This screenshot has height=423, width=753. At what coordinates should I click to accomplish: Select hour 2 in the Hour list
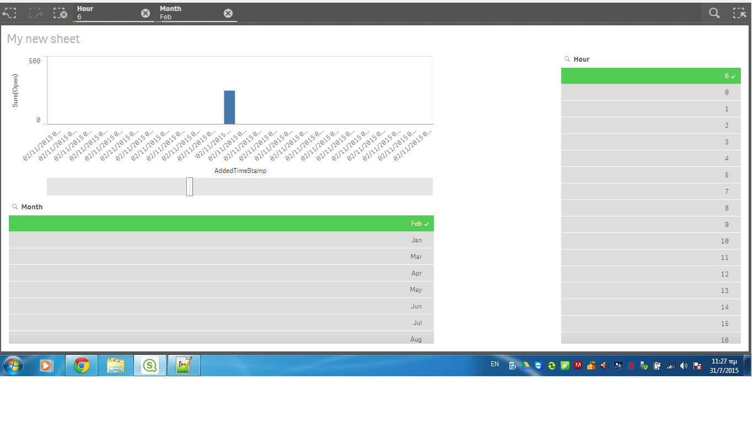click(x=651, y=126)
